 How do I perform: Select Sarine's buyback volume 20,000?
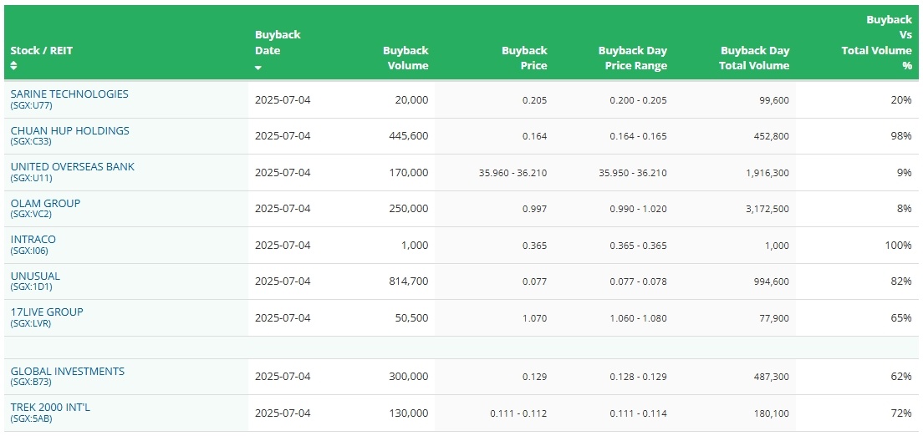coord(411,99)
